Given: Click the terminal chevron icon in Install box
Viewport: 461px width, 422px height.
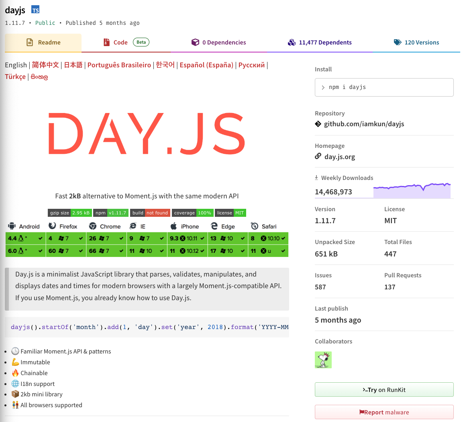Looking at the screenshot, I should 323,87.
